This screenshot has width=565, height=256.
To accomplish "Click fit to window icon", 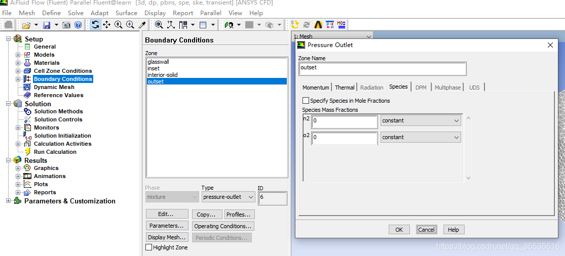I will click(x=159, y=25).
